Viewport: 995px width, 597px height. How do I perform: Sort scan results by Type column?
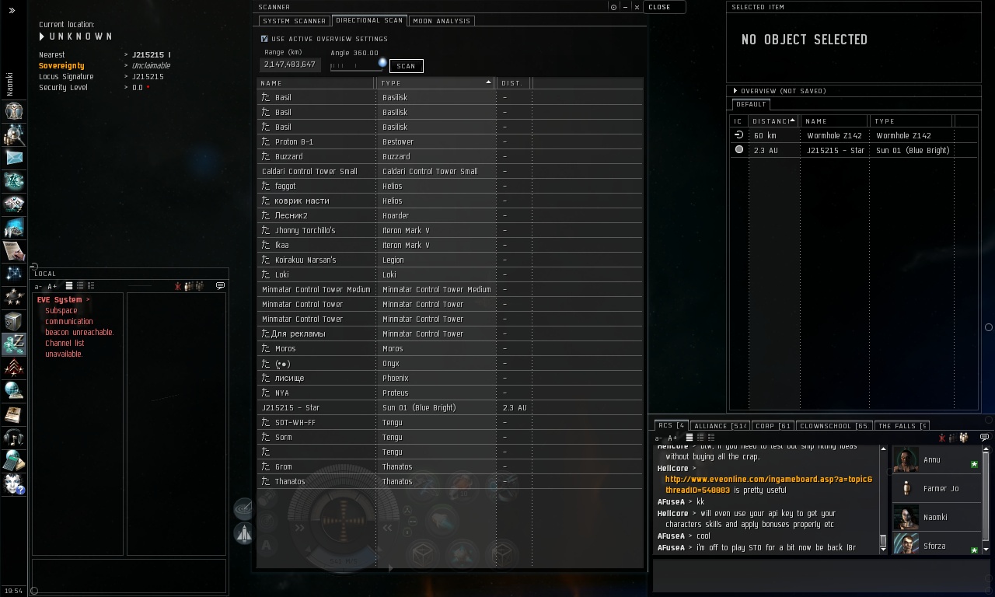click(x=437, y=83)
